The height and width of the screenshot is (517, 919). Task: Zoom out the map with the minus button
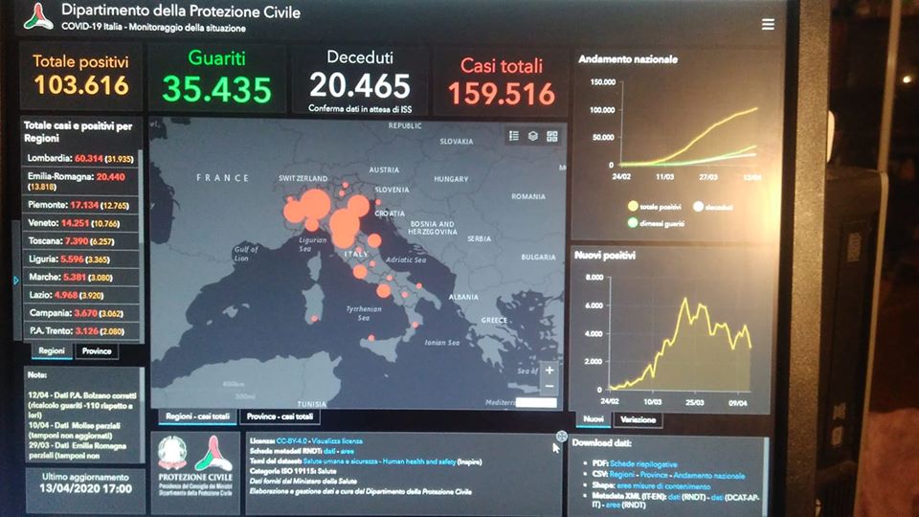coord(549,386)
